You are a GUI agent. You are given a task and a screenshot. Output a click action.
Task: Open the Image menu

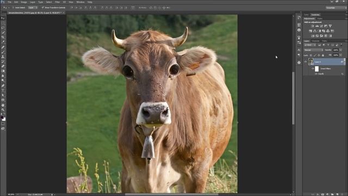tap(24, 2)
